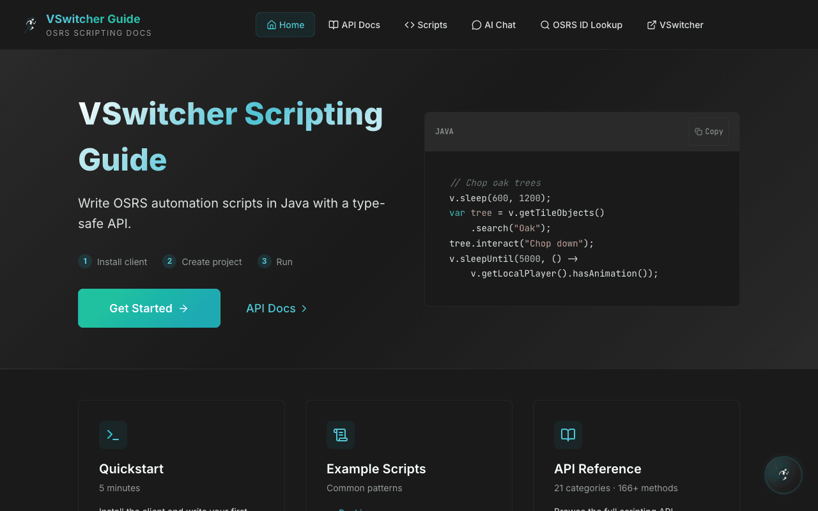
Task: Select the terminal icon on the Quickstart card
Action: click(113, 435)
